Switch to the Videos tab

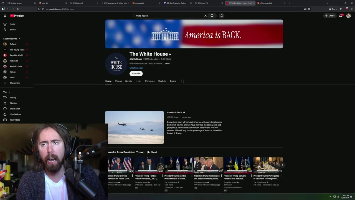coord(118,81)
